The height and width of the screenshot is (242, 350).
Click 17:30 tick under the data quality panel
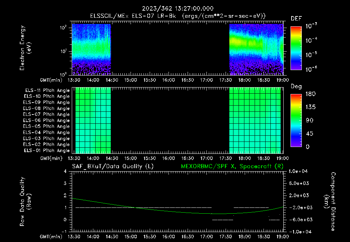coord(226,237)
